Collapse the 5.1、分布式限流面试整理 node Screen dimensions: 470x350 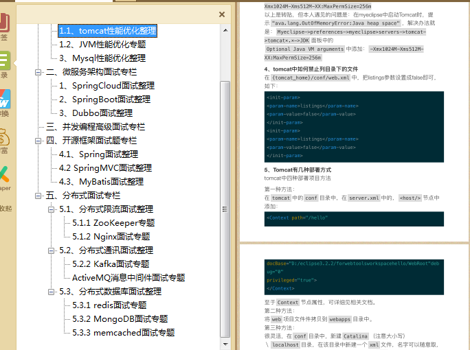pyautogui.click(x=51, y=209)
